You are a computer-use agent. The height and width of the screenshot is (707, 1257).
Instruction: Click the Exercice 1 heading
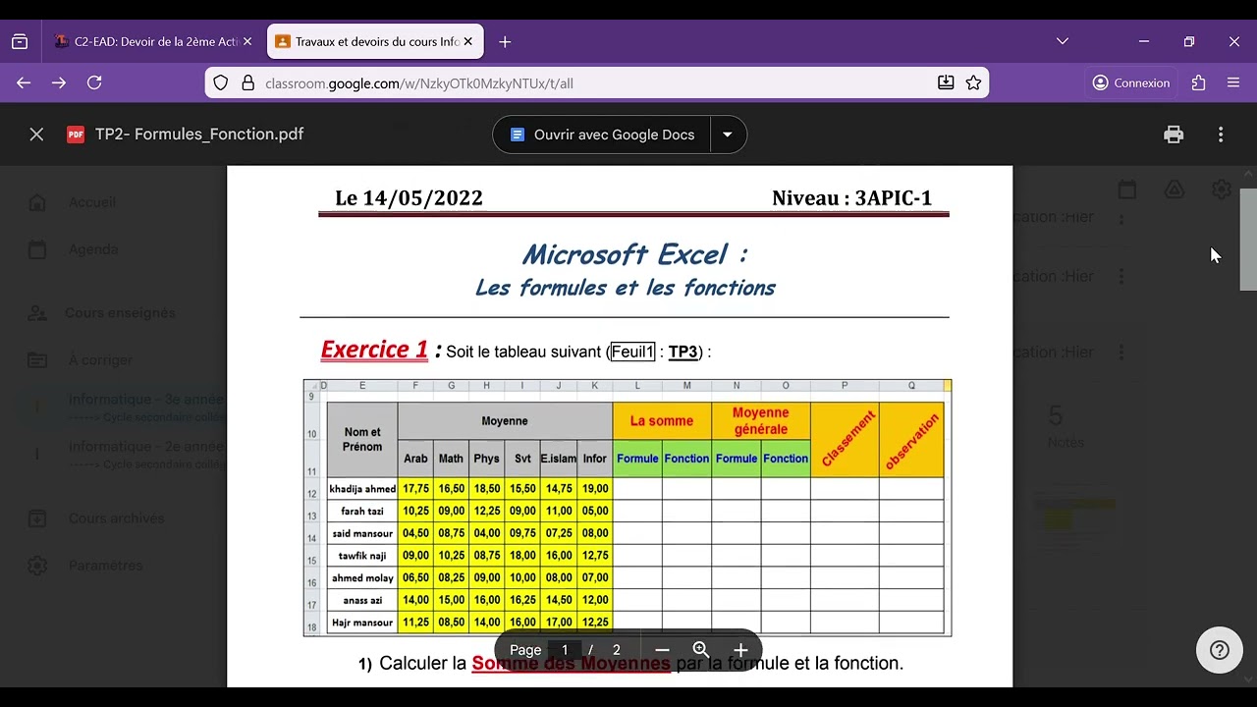[374, 350]
